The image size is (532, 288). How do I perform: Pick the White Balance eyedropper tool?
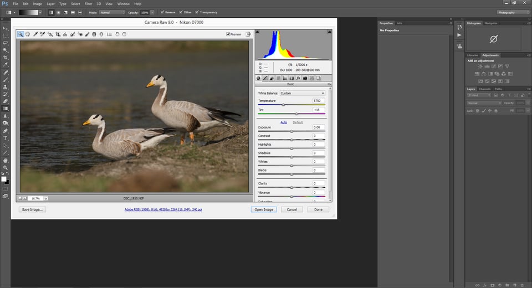(35, 34)
